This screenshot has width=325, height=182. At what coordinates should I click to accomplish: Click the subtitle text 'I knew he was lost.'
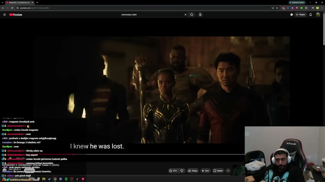(97, 146)
